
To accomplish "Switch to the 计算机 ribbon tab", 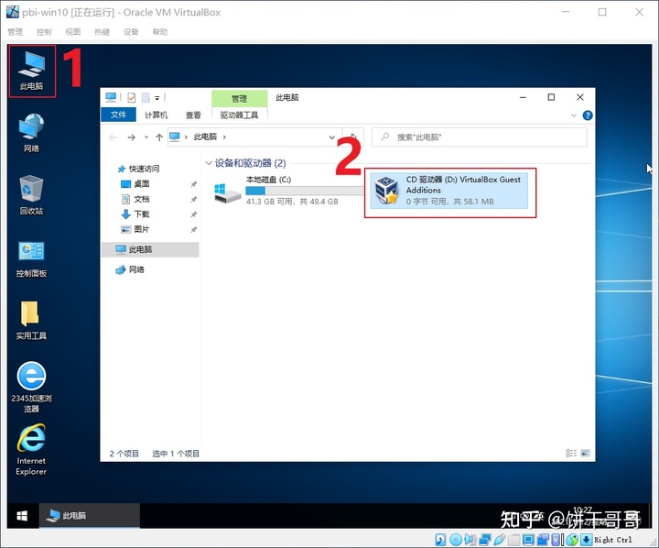I will 156,115.
